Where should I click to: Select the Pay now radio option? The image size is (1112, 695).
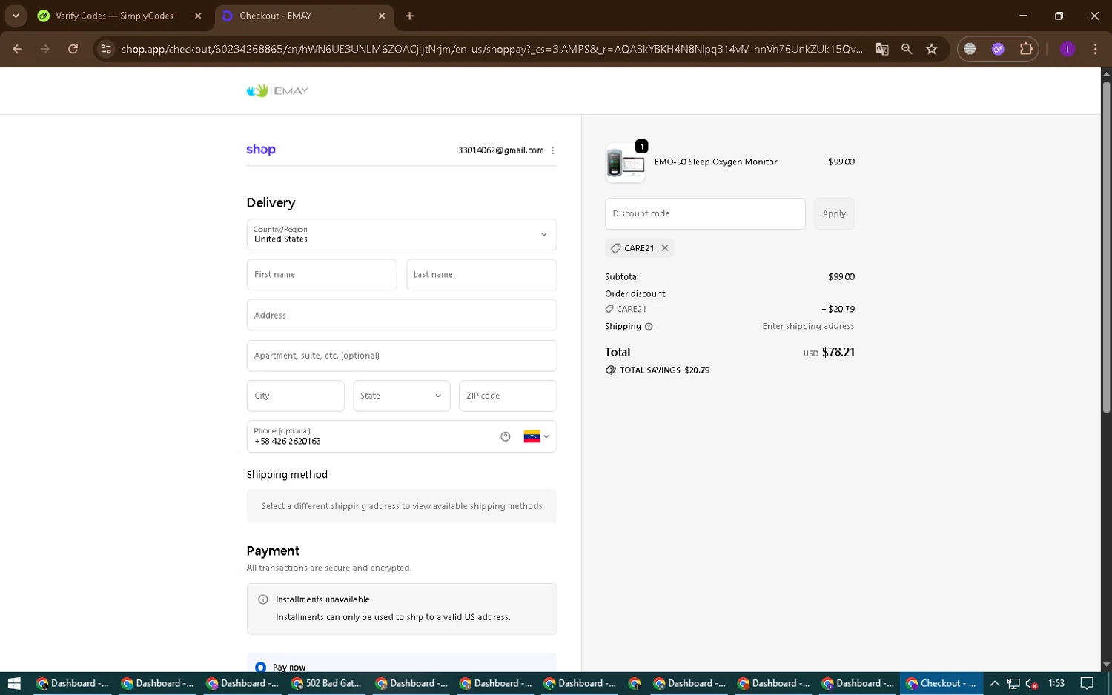pyautogui.click(x=260, y=668)
